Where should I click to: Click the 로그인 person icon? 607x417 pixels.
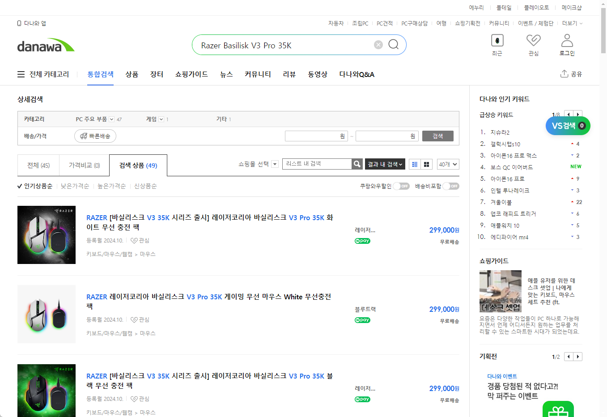click(x=567, y=41)
